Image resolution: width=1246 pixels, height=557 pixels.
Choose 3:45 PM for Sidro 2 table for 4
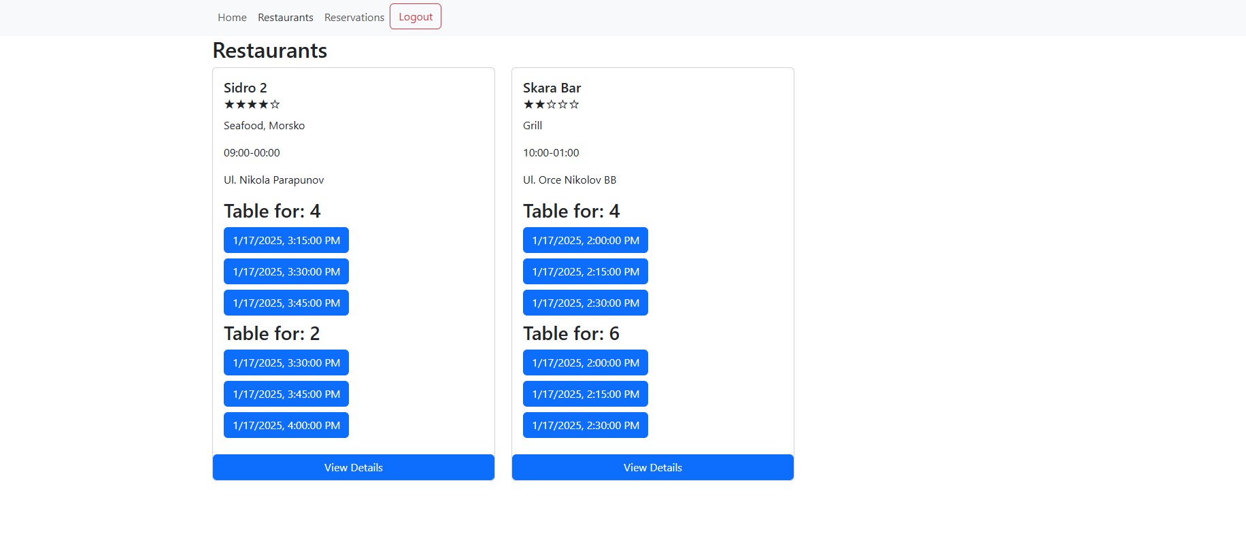pyautogui.click(x=286, y=303)
